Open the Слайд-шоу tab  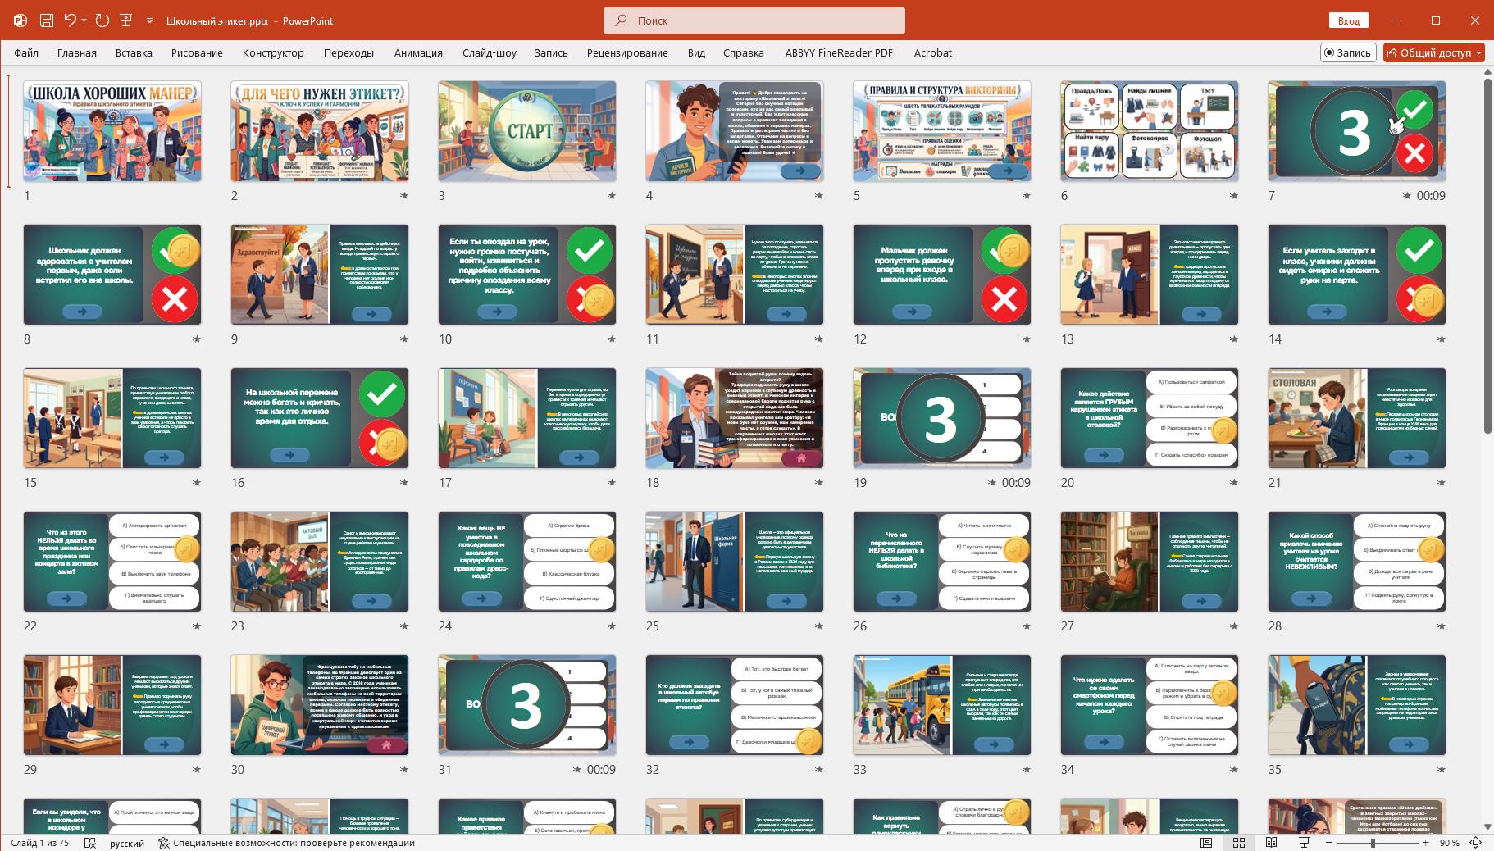[490, 52]
